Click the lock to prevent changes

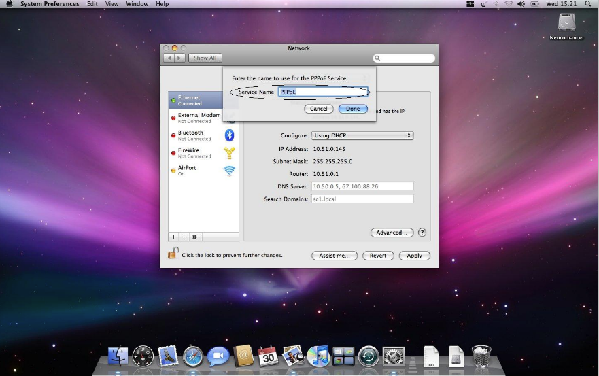[173, 253]
